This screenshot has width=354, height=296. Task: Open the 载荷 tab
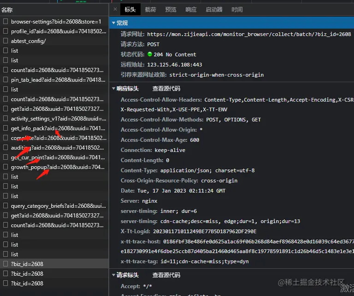tap(150, 10)
